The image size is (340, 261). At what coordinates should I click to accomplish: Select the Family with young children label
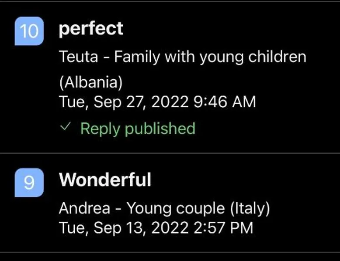[210, 57]
